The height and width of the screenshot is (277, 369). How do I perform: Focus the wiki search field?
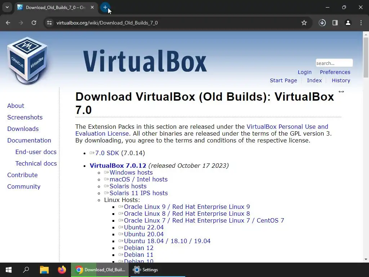tap(334, 63)
